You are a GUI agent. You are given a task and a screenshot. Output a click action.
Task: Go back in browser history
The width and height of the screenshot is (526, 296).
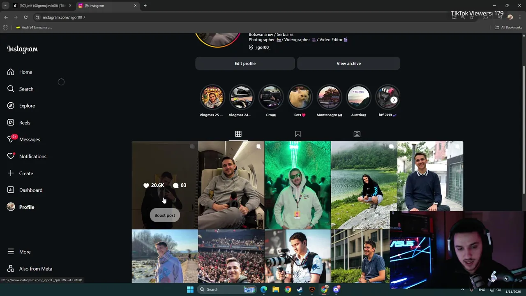coord(6,17)
